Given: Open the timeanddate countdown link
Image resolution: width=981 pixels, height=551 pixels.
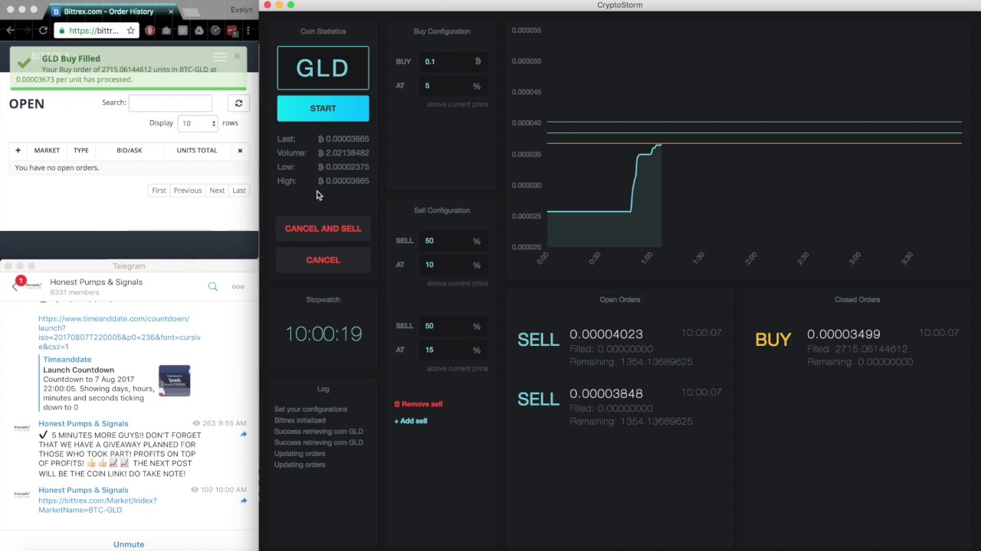Looking at the screenshot, I should (120, 332).
